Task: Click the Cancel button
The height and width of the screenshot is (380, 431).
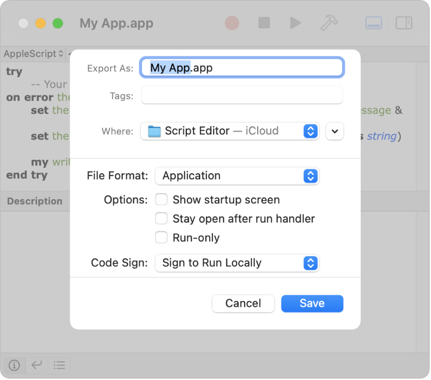Action: click(243, 304)
